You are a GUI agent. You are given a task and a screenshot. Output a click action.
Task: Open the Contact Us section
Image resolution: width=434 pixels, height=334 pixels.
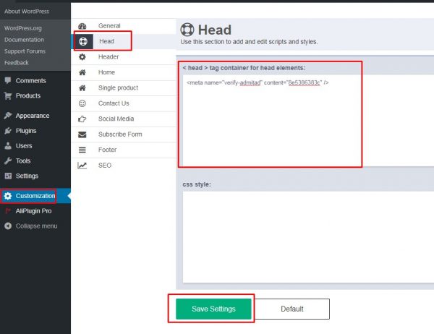(x=124, y=103)
